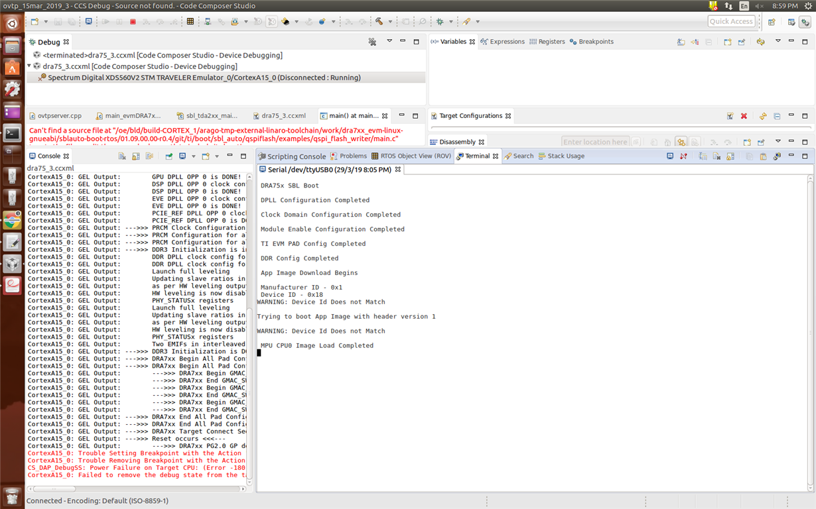The width and height of the screenshot is (816, 509).
Task: Switch to dra75_3.ccxml editor tab
Action: pyautogui.click(x=279, y=115)
